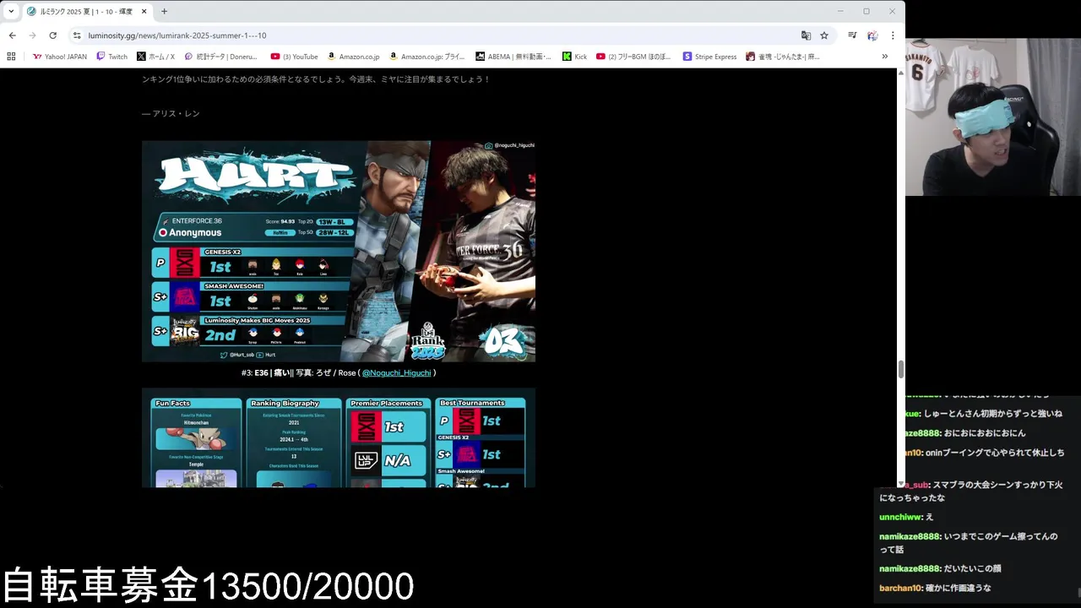This screenshot has width=1081, height=608.
Task: Open フリーBGM YouTube bookmark
Action: pyautogui.click(x=633, y=57)
